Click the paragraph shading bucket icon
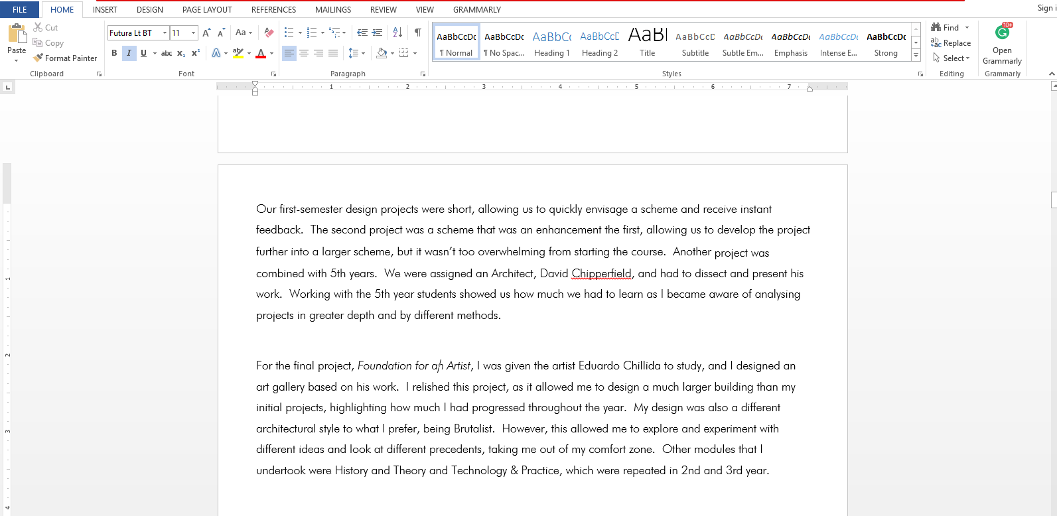 (x=382, y=53)
